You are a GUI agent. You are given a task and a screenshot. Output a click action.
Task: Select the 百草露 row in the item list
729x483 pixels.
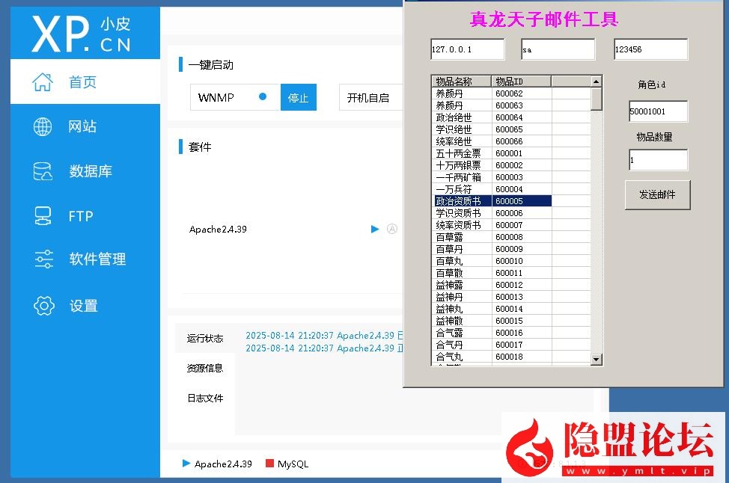pyautogui.click(x=462, y=237)
